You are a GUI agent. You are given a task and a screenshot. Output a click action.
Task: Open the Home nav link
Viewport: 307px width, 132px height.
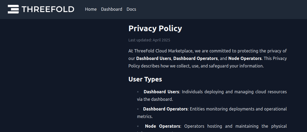[x=91, y=9]
